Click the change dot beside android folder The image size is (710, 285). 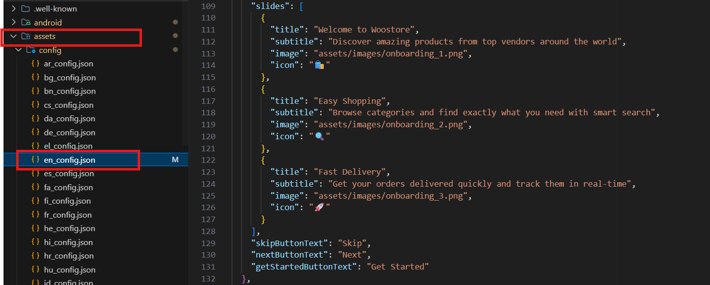tap(175, 22)
